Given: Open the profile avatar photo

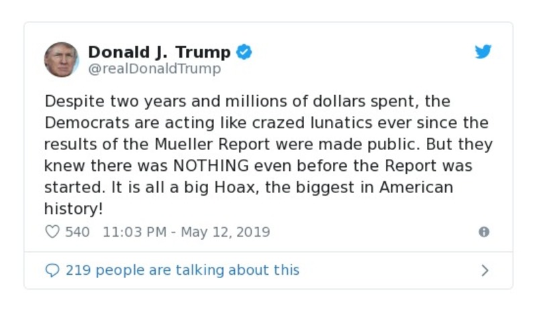Looking at the screenshot, I should coord(61,60).
